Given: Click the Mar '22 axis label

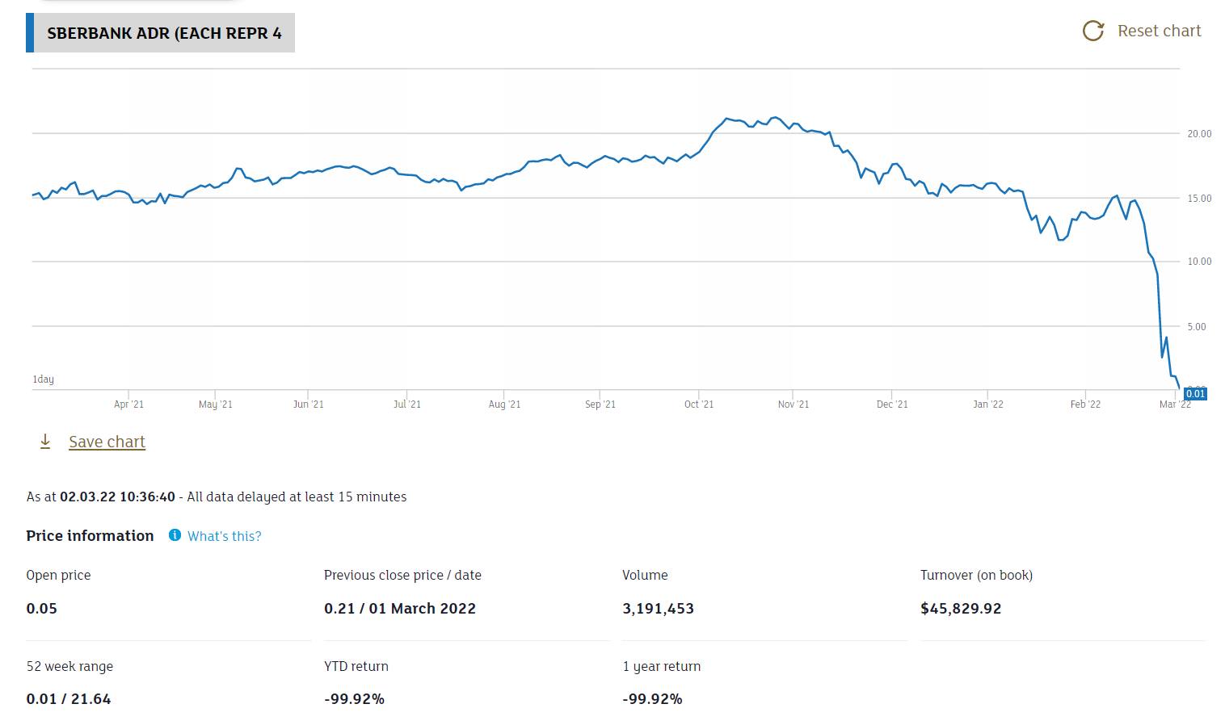Looking at the screenshot, I should coord(1175,404).
